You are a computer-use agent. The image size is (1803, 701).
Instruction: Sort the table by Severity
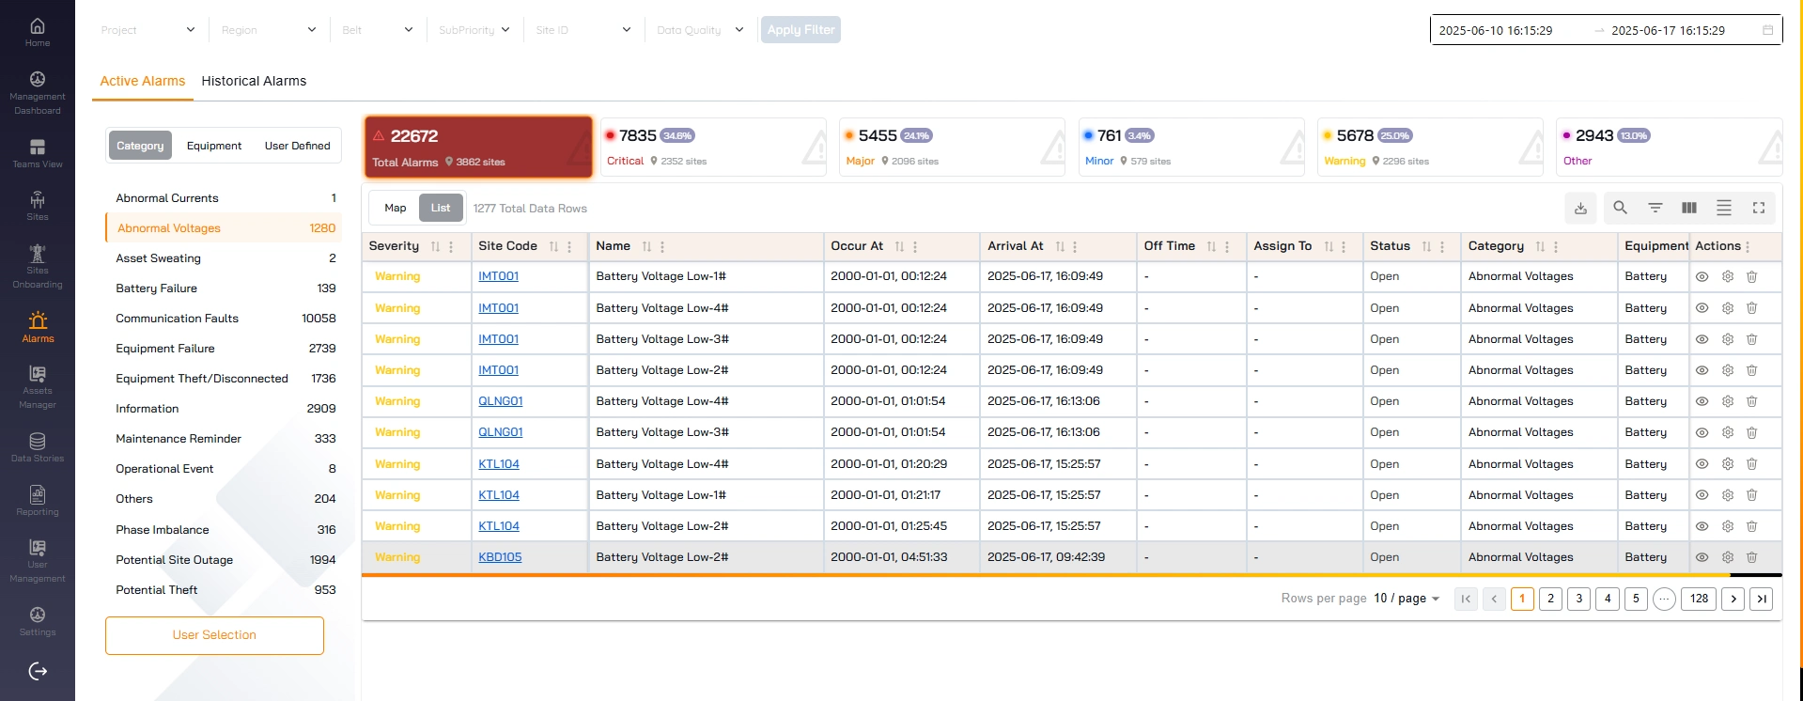435,246
